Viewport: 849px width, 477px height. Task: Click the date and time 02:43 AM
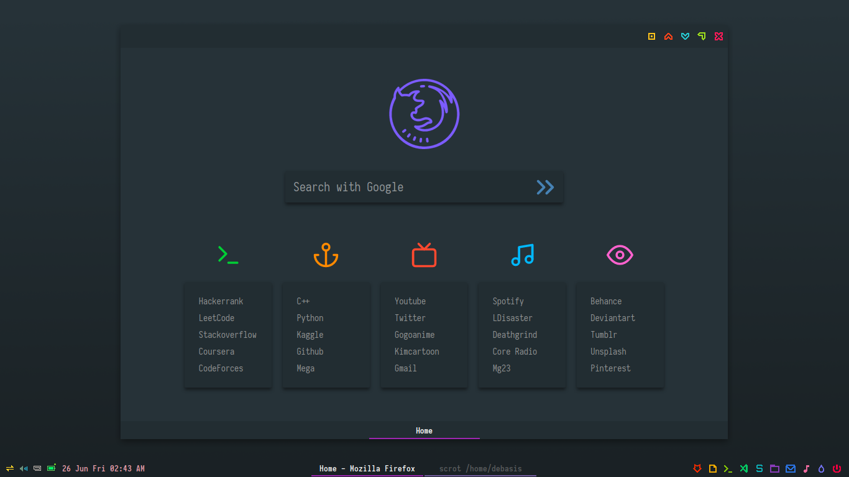tap(103, 469)
